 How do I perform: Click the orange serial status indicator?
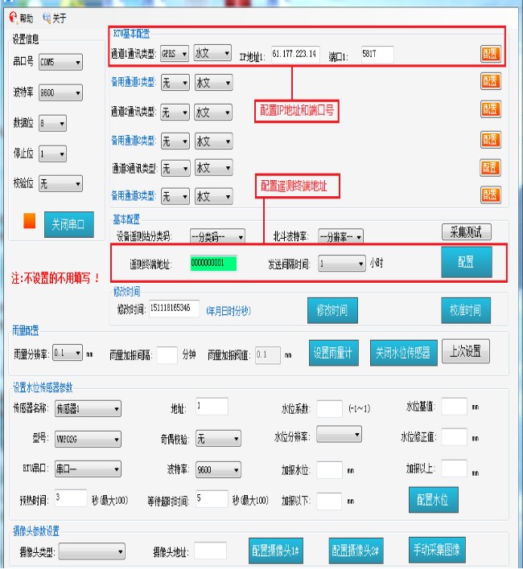(30, 221)
